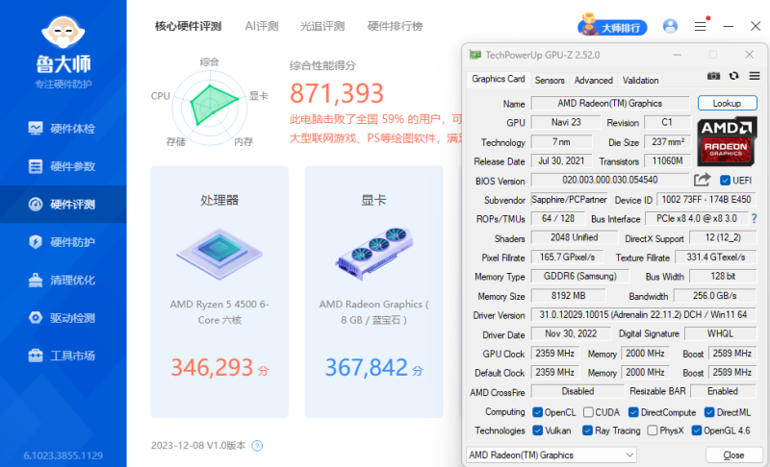This screenshot has height=467, width=770.
Task: Toggle the OpenGL 4.6 checkbox
Action: [696, 430]
